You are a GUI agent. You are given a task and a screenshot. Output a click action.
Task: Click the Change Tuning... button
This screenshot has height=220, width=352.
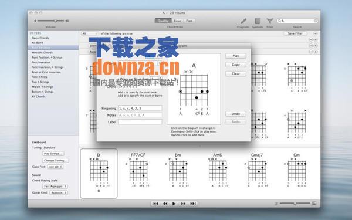(x=56, y=161)
